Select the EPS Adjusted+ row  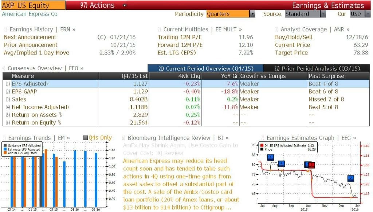click(x=186, y=84)
